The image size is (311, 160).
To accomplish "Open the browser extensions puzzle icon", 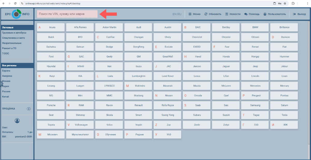I will [293, 3].
